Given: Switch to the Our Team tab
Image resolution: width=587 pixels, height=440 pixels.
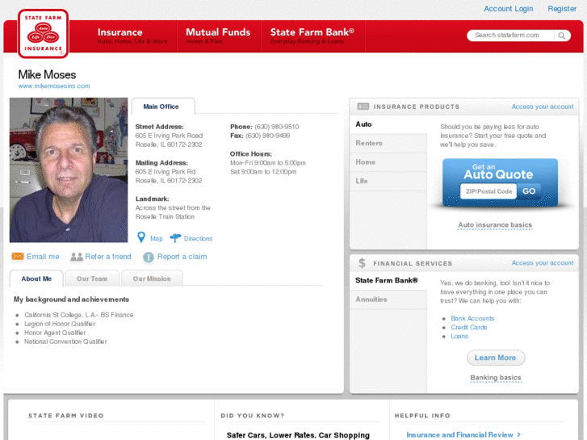Looking at the screenshot, I should [92, 279].
